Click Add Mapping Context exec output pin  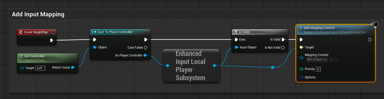click(370, 40)
